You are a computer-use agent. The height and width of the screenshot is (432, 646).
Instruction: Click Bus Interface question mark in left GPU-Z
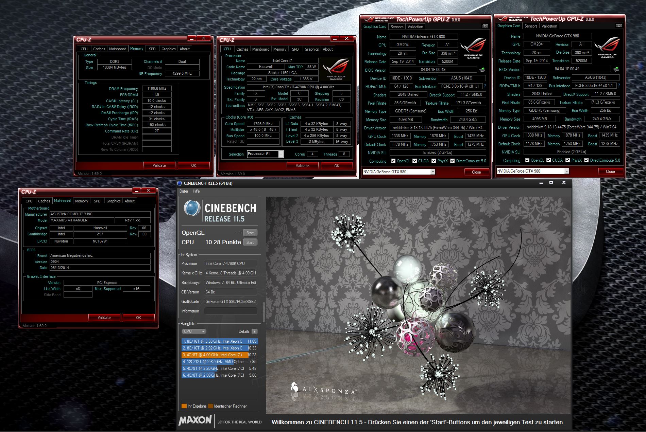pos(485,86)
